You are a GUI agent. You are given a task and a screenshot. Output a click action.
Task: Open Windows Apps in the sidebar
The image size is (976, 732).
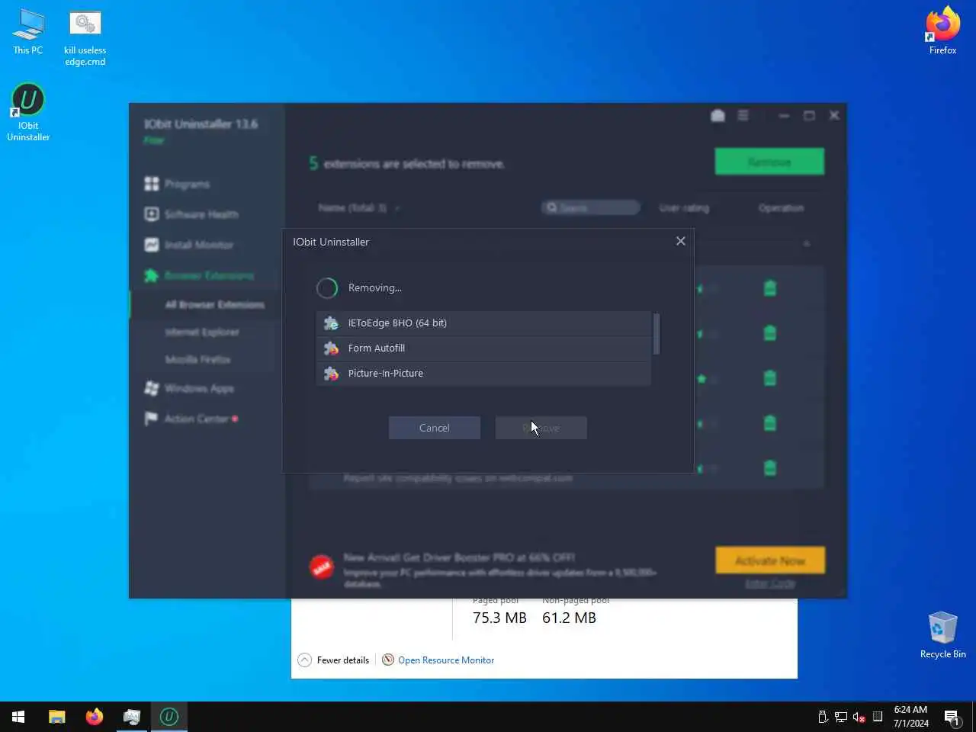[199, 388]
